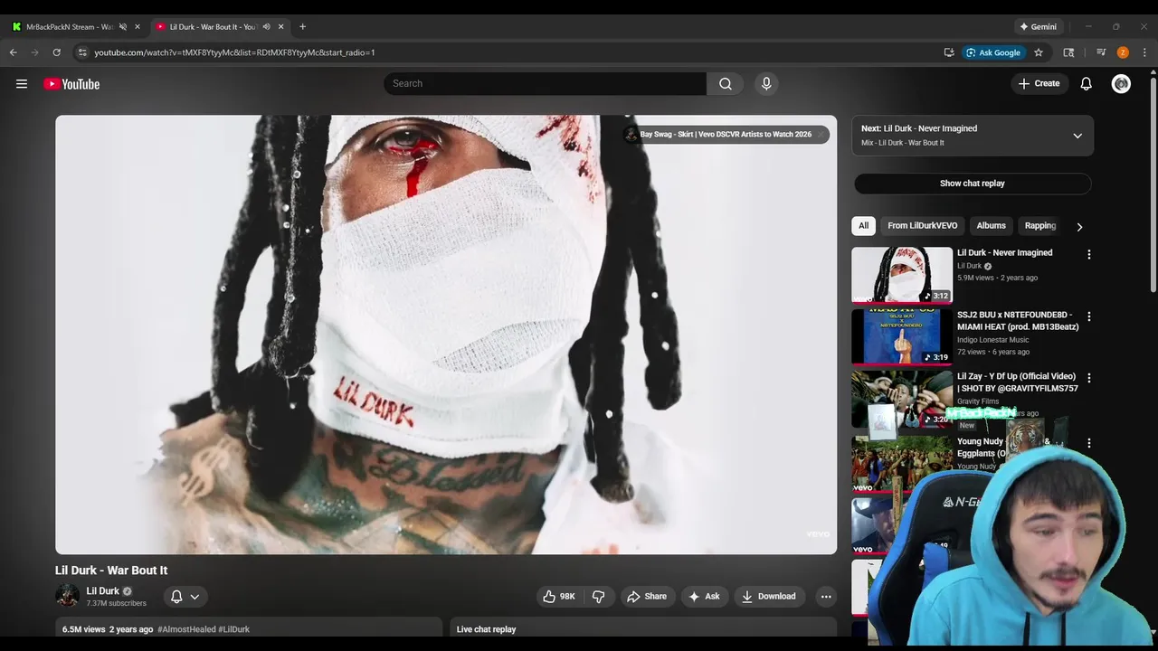This screenshot has width=1158, height=651.
Task: Open options for Lil Zay - Y Df Up
Action: coord(1089,378)
